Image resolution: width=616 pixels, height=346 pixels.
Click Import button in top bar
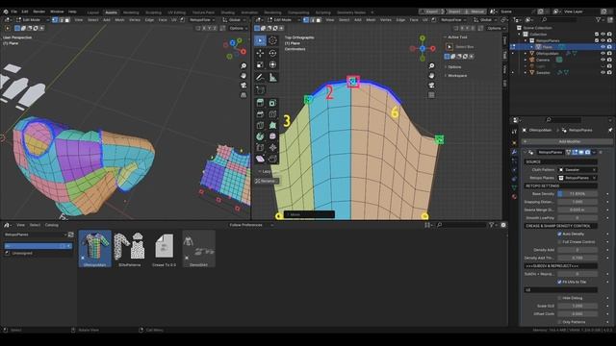[454, 12]
